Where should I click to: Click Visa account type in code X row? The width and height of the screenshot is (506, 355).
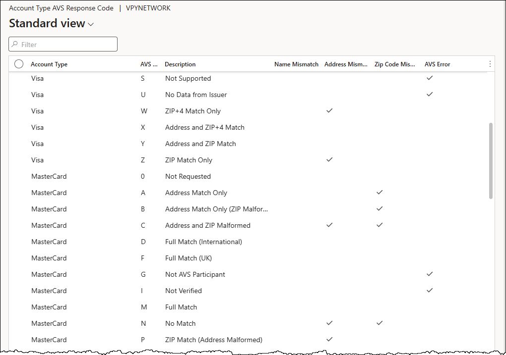point(37,127)
